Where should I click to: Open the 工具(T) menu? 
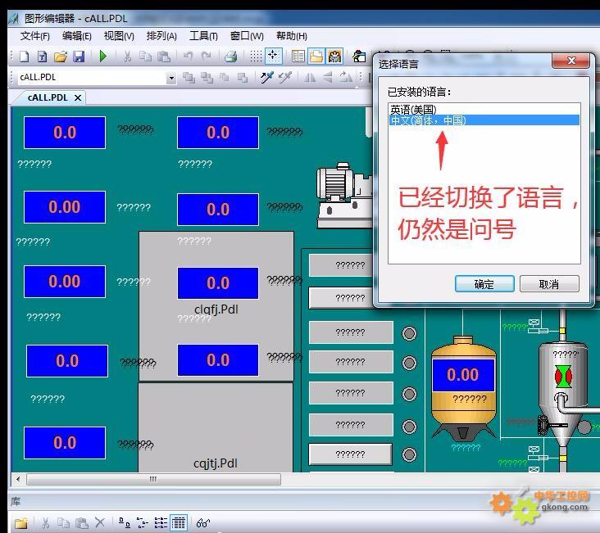pos(203,36)
